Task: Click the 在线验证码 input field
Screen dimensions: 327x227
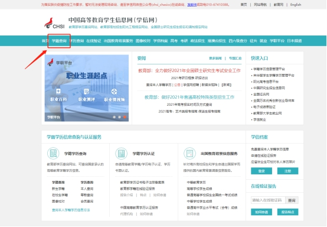Action: [268, 200]
